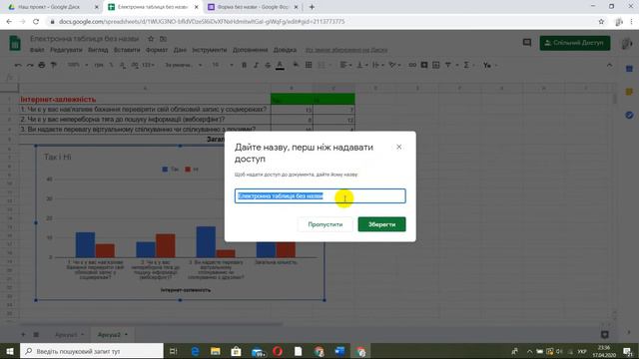
Task: Open the Keep notes side panel icon
Action: pos(629,92)
